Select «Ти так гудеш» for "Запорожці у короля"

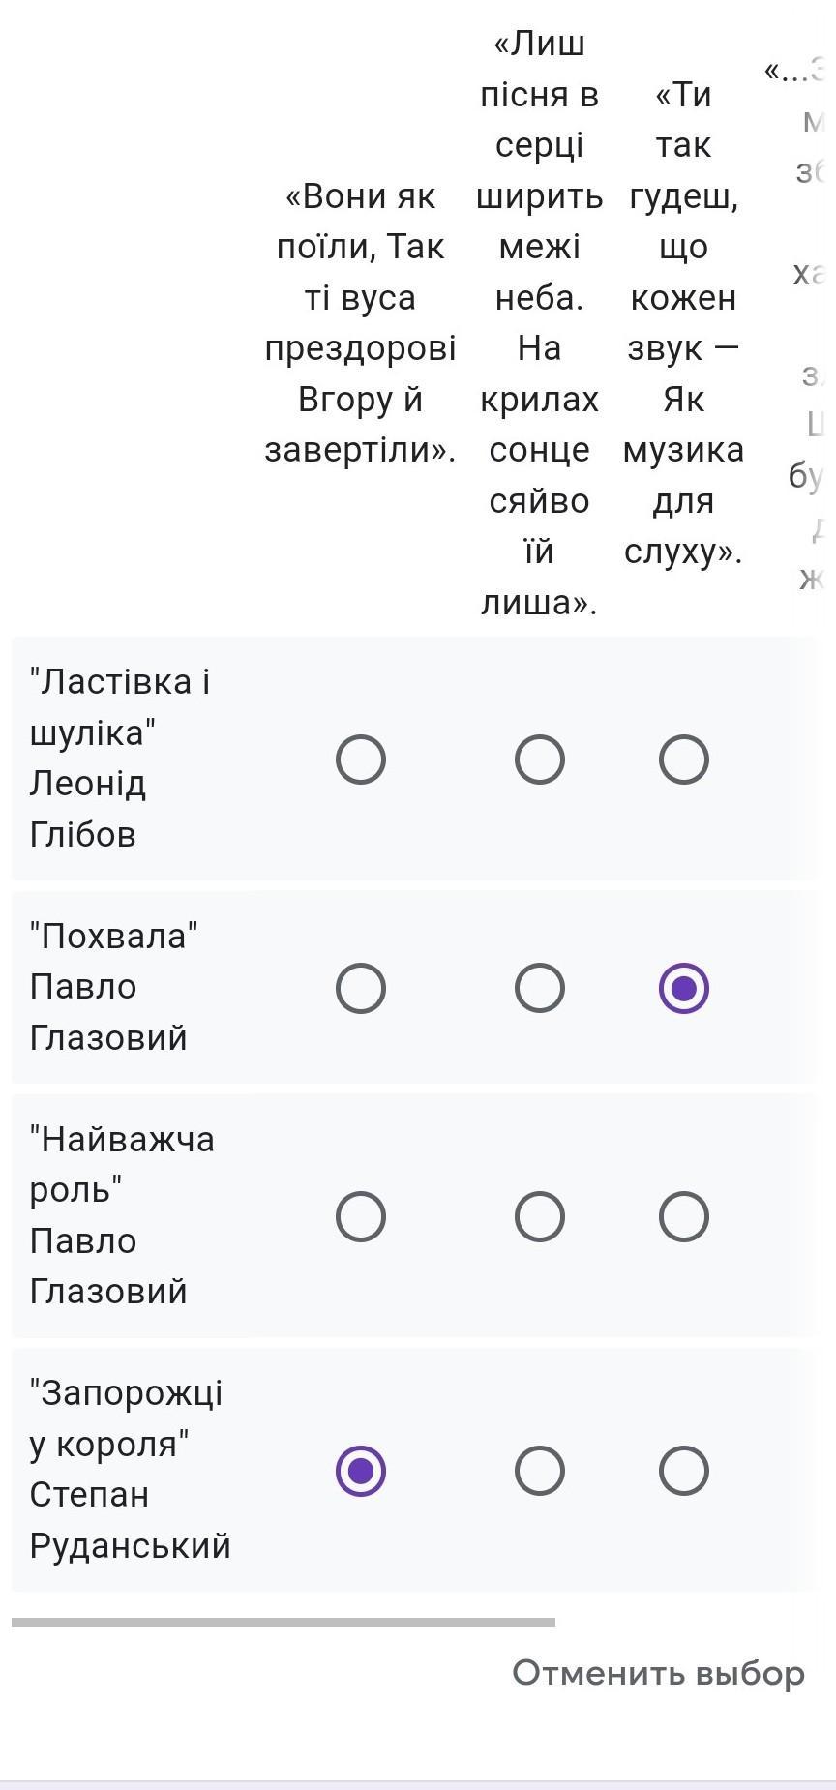point(684,1471)
